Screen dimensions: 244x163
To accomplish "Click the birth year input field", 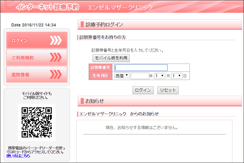I will [140, 76].
